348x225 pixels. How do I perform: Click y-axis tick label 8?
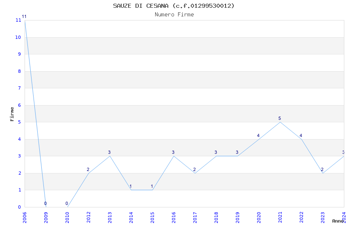coord(20,71)
